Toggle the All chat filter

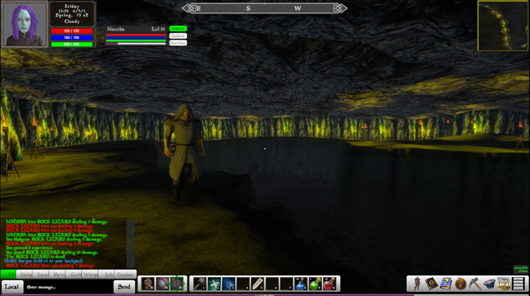click(x=10, y=275)
